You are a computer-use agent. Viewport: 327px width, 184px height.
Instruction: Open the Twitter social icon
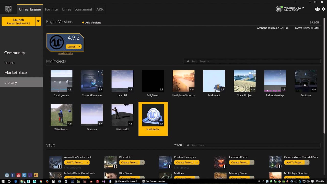[x=24, y=175]
